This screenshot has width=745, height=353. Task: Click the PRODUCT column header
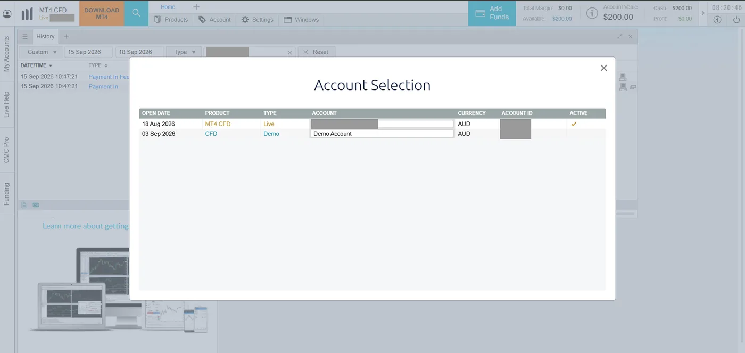217,113
